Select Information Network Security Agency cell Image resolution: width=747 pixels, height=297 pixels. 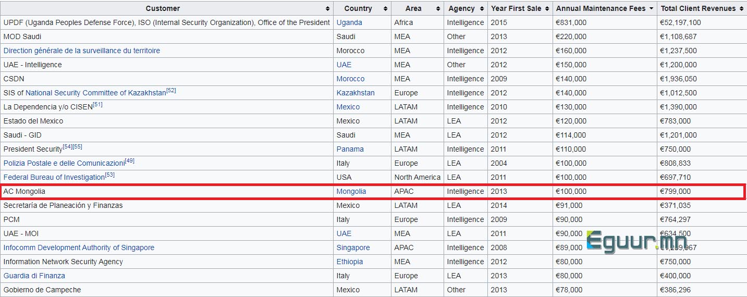[x=167, y=262]
